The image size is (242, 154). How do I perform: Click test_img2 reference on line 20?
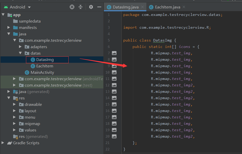click(182, 137)
